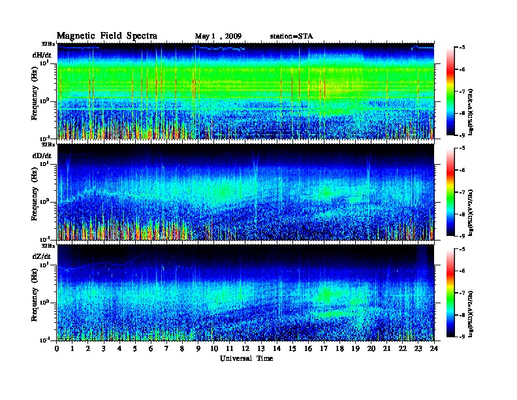
Task: Click the hour 21 tick label
Action: (x=386, y=348)
